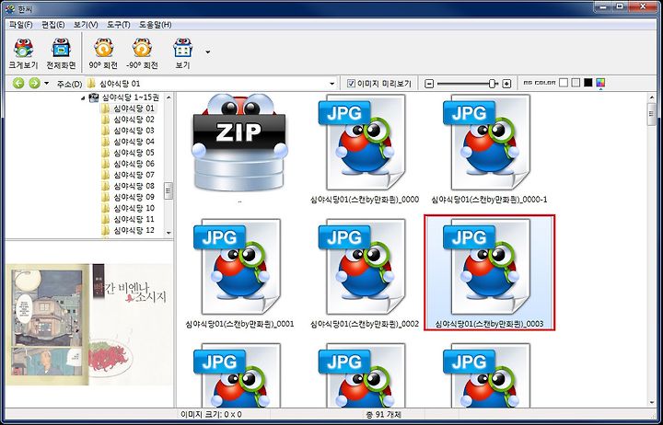Select folder 심야식당 02 in tree
The height and width of the screenshot is (425, 663).
coord(134,120)
